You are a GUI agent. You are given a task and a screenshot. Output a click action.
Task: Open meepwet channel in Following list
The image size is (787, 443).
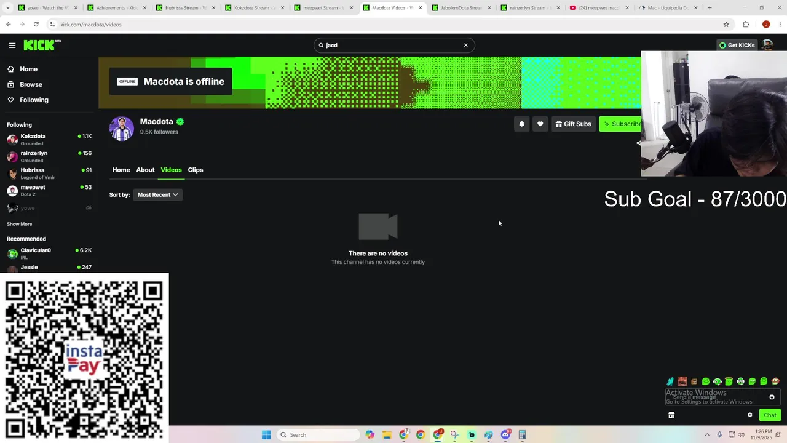[49, 190]
